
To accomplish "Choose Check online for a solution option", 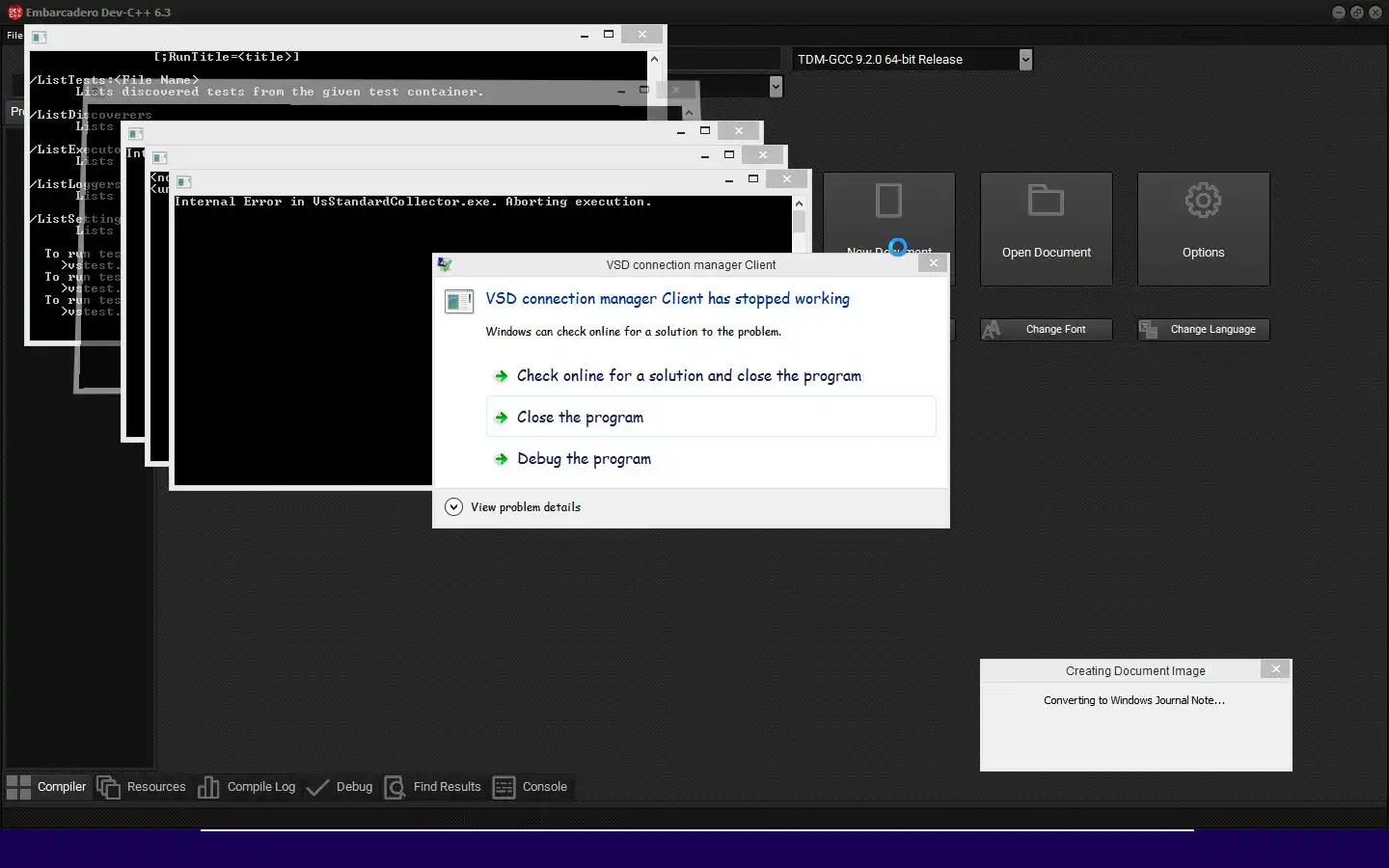I will [x=711, y=376].
